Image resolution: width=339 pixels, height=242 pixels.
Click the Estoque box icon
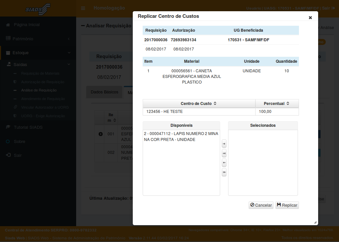[8, 53]
